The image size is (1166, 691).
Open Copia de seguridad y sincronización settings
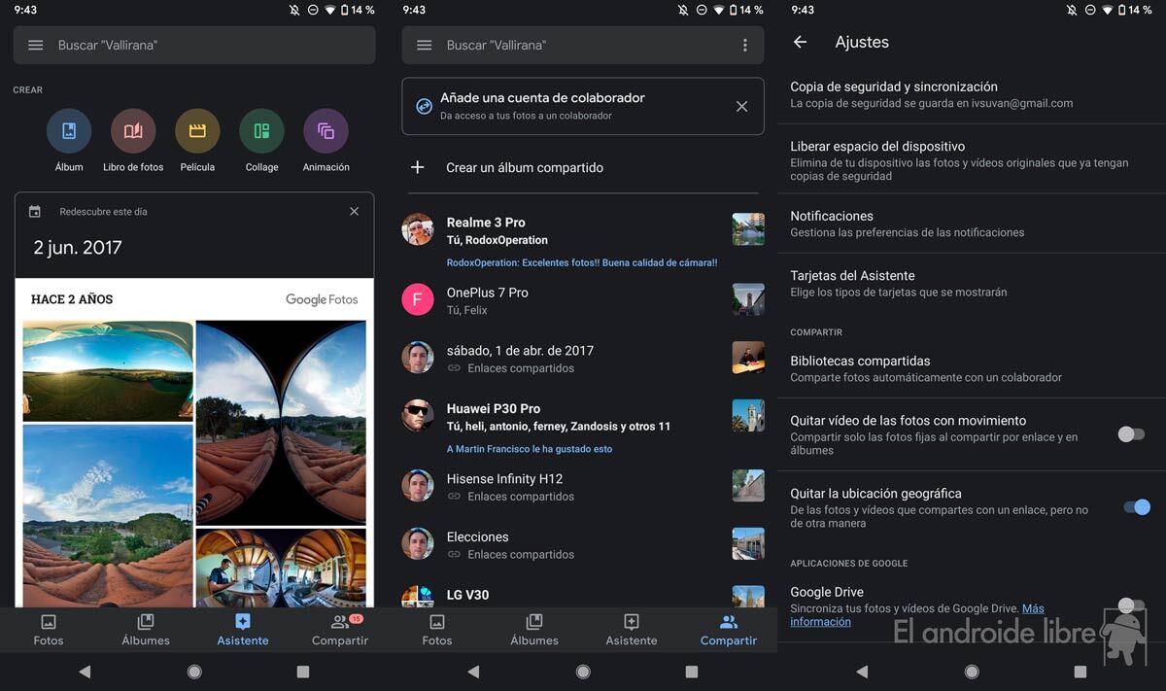(x=972, y=94)
